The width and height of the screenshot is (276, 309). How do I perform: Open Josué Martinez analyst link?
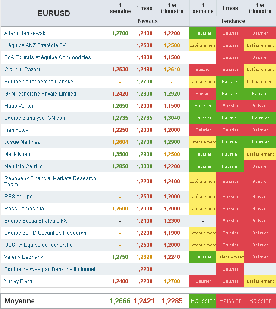[x=22, y=142]
